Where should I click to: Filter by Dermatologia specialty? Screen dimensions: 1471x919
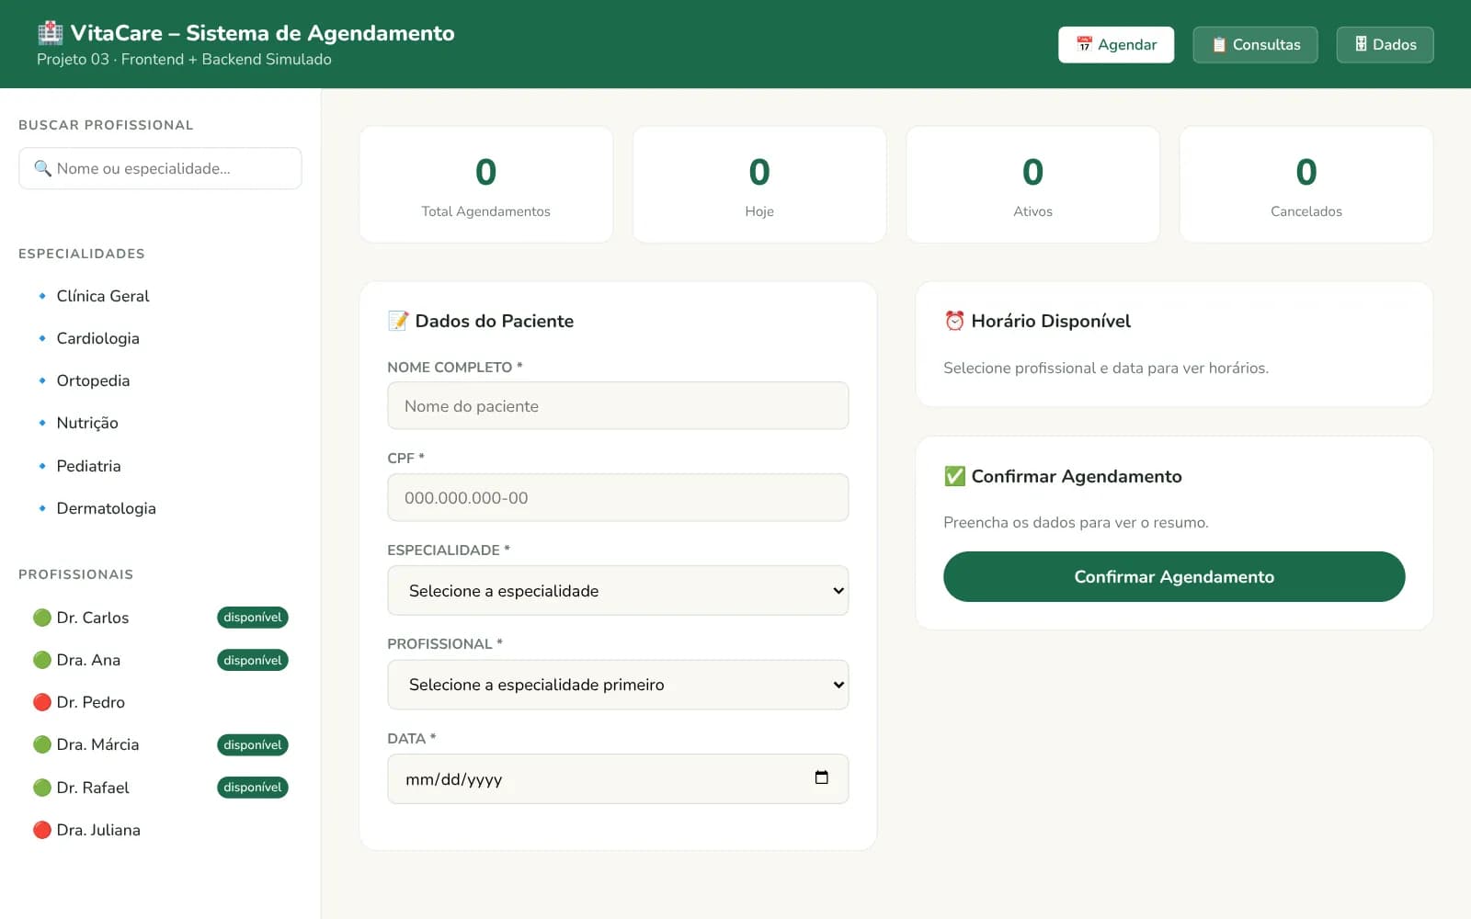pyautogui.click(x=160, y=508)
